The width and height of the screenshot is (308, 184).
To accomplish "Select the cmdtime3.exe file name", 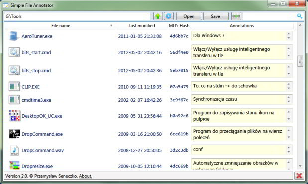I will coord(36,100).
